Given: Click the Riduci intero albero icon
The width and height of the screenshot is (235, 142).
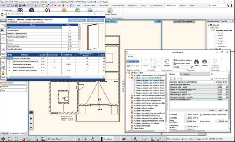Looking at the screenshot, I should tap(175, 63).
